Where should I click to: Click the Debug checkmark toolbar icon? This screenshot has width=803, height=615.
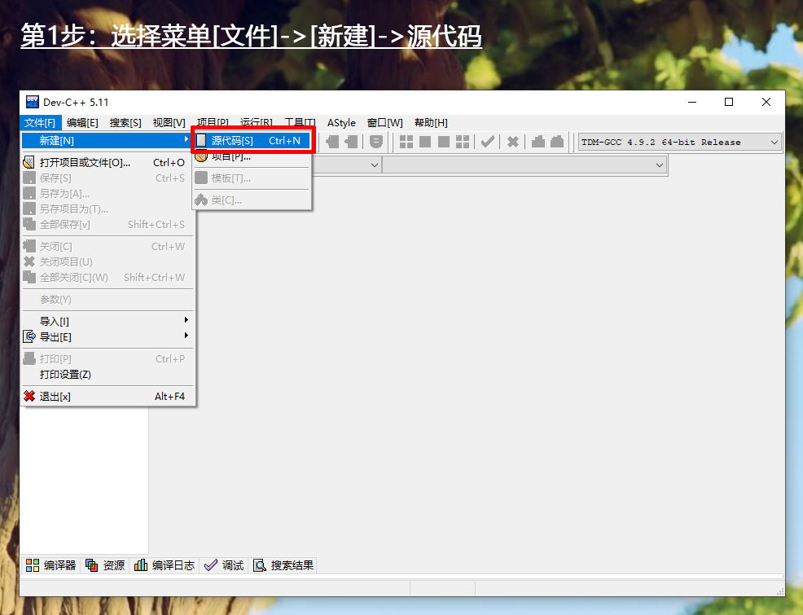(488, 142)
